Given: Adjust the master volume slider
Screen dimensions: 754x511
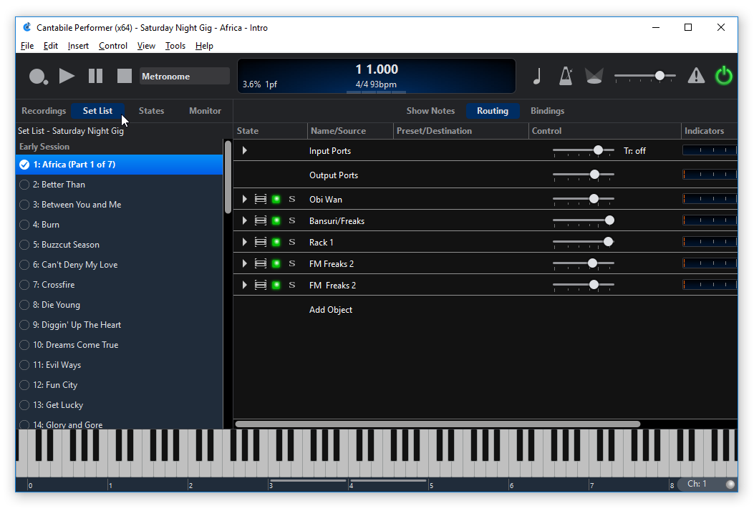Looking at the screenshot, I should tap(645, 76).
